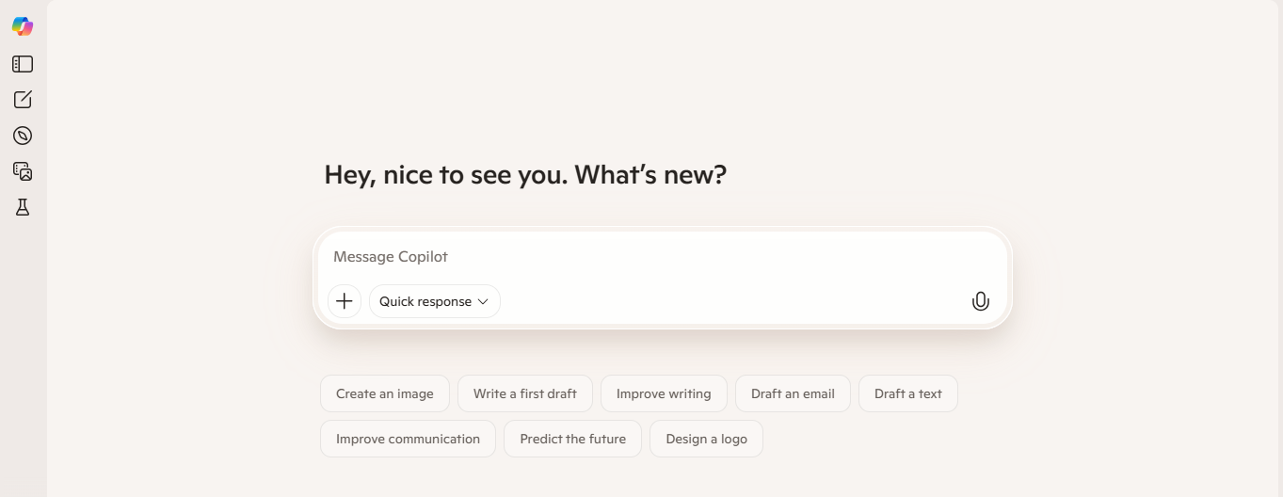
Task: Click the Design a logo suggestion
Action: (706, 439)
